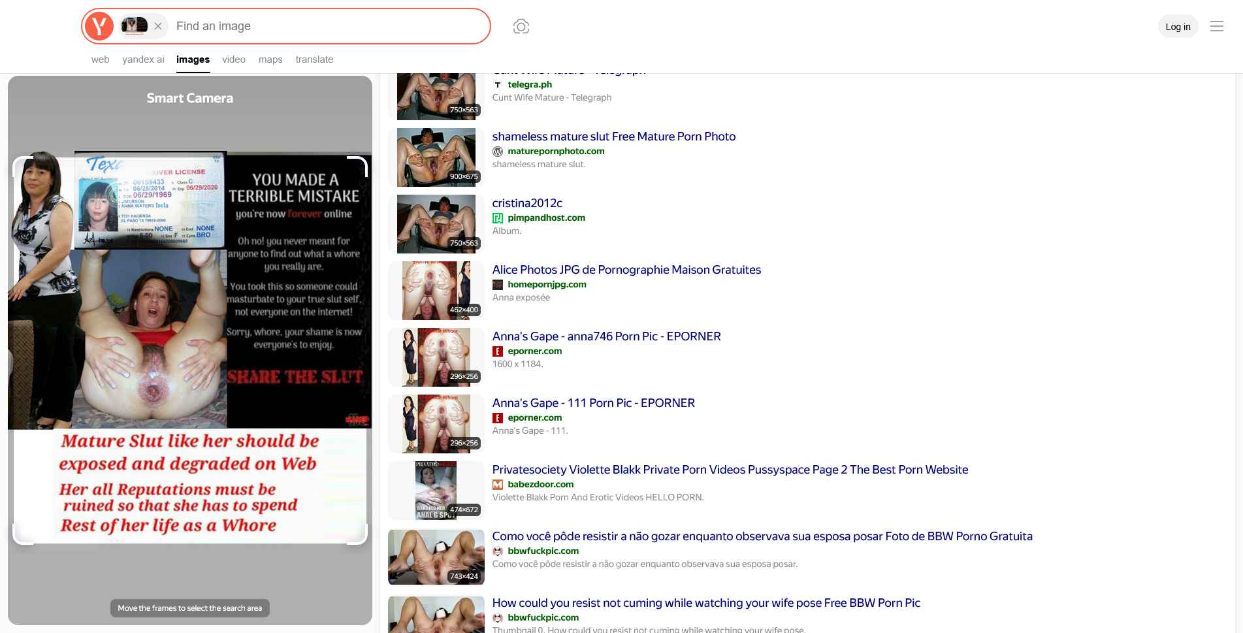
Task: Click the uploaded image preview in search bar
Action: 135,26
